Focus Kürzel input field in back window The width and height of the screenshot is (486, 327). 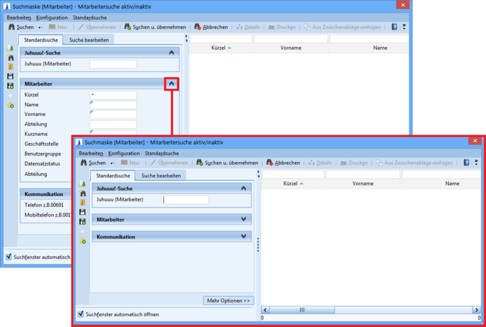[x=113, y=95]
